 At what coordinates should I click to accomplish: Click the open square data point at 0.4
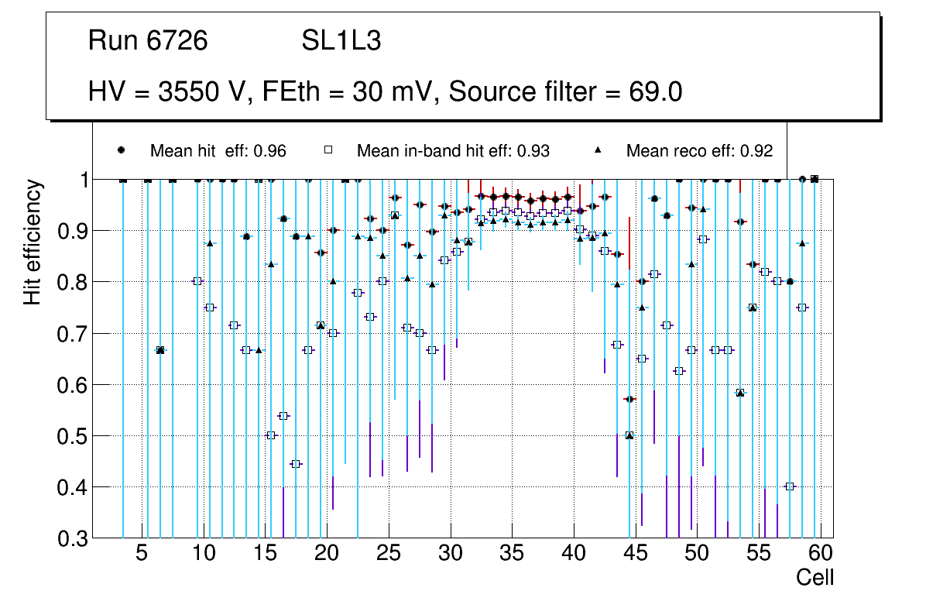(x=790, y=486)
